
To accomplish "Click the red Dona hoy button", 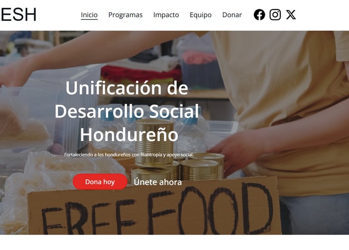I will pyautogui.click(x=100, y=182).
